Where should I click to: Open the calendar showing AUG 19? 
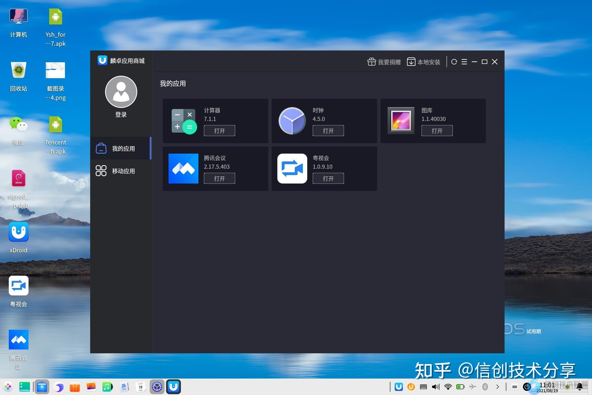(x=141, y=387)
